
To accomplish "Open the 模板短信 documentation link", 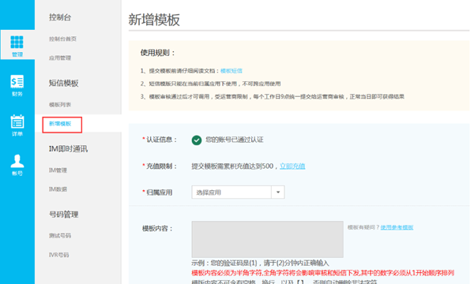I will coord(231,71).
